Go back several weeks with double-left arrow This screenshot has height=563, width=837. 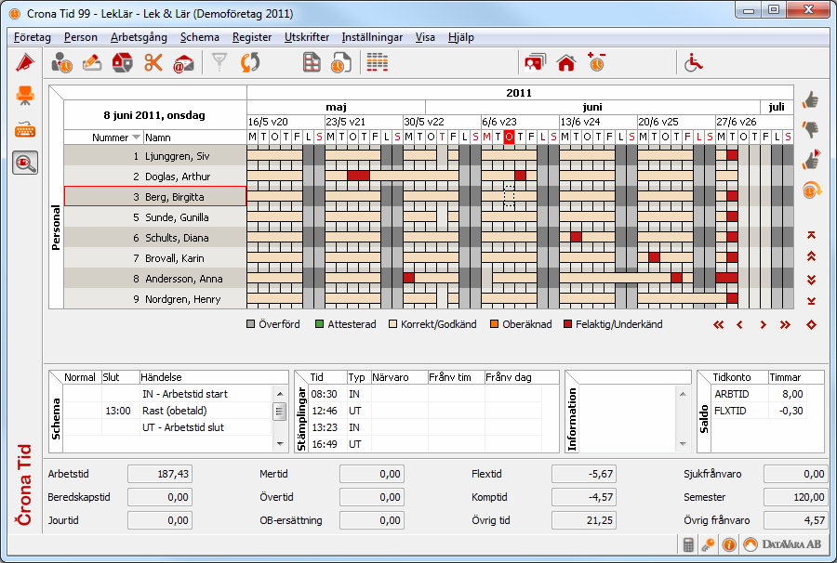pyautogui.click(x=719, y=324)
